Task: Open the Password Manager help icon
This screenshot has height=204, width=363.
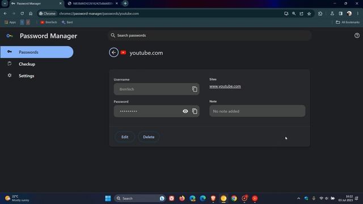Action: 357,35
